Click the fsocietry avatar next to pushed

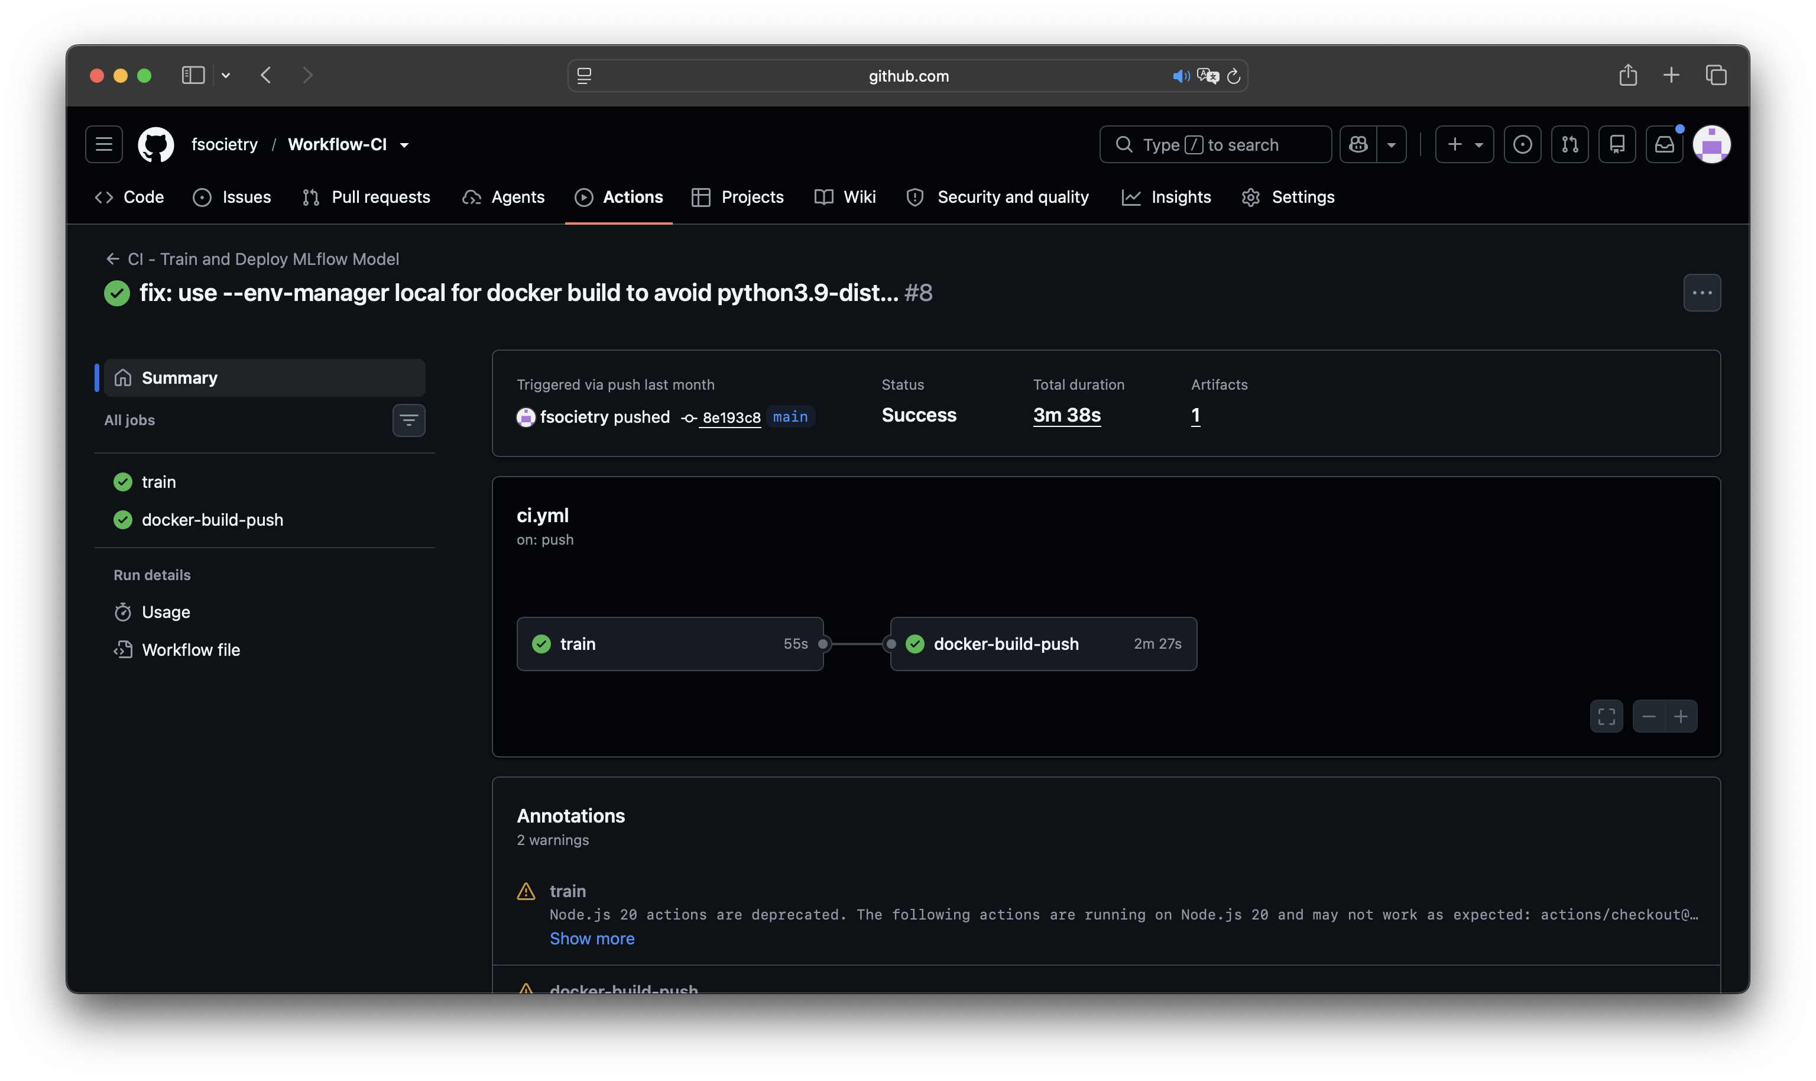[526, 417]
